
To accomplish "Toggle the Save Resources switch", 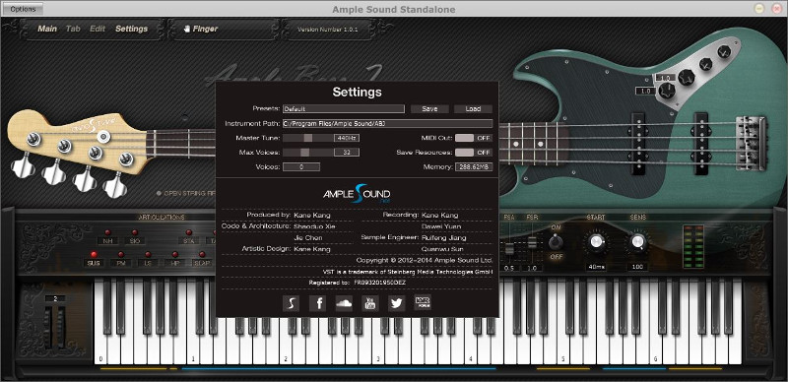I will 474,152.
